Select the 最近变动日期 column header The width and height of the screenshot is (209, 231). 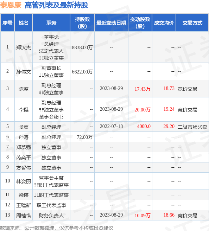click(111, 23)
